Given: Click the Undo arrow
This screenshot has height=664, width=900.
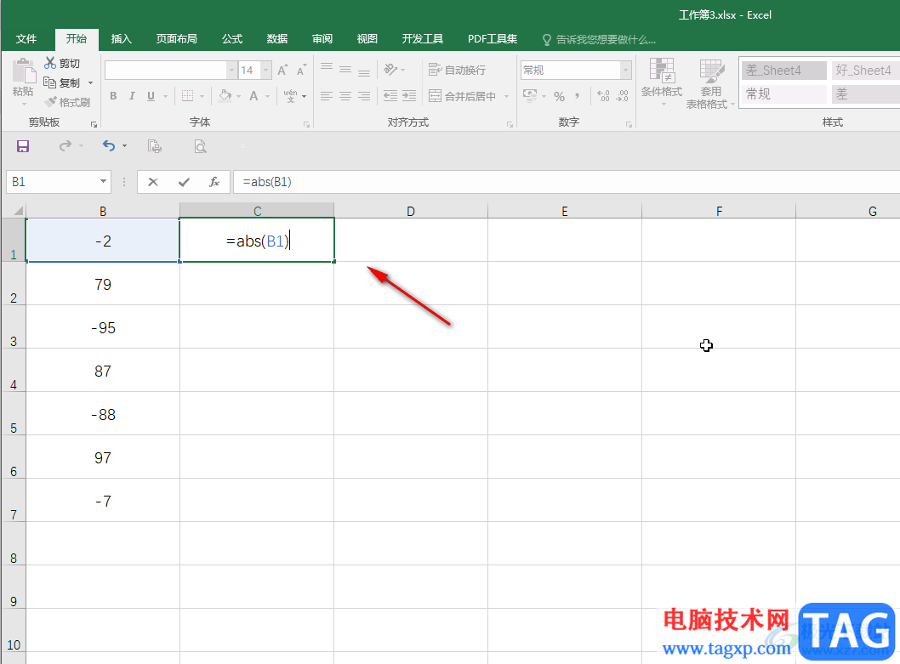Looking at the screenshot, I should point(109,145).
